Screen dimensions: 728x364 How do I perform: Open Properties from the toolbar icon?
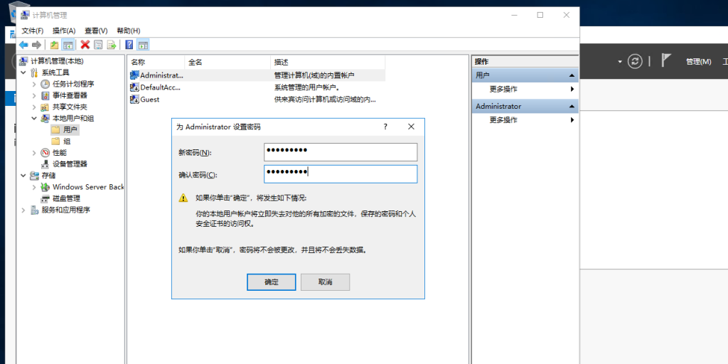pyautogui.click(x=98, y=45)
